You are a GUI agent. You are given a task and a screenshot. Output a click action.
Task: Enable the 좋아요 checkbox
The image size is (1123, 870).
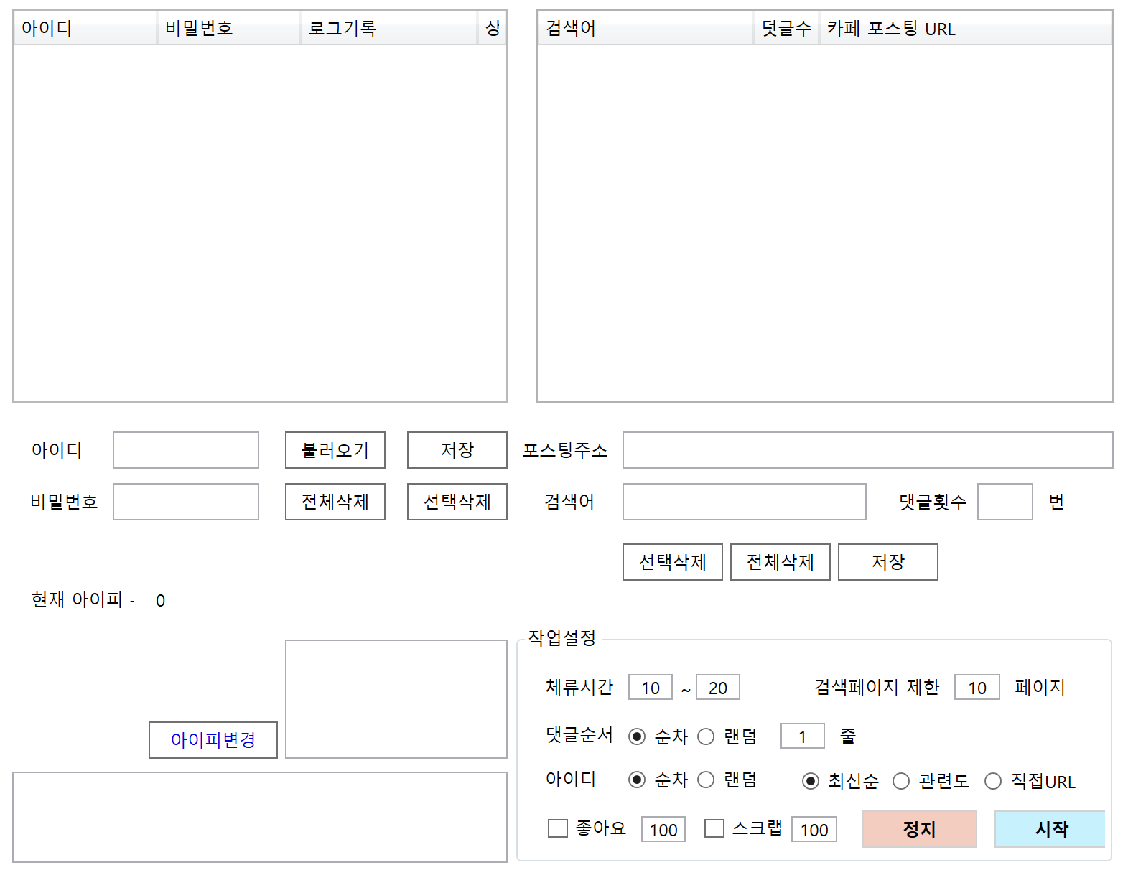coord(558,829)
